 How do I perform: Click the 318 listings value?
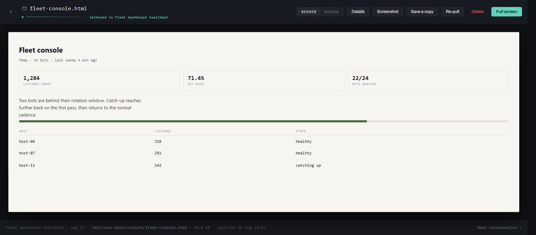tap(158, 141)
